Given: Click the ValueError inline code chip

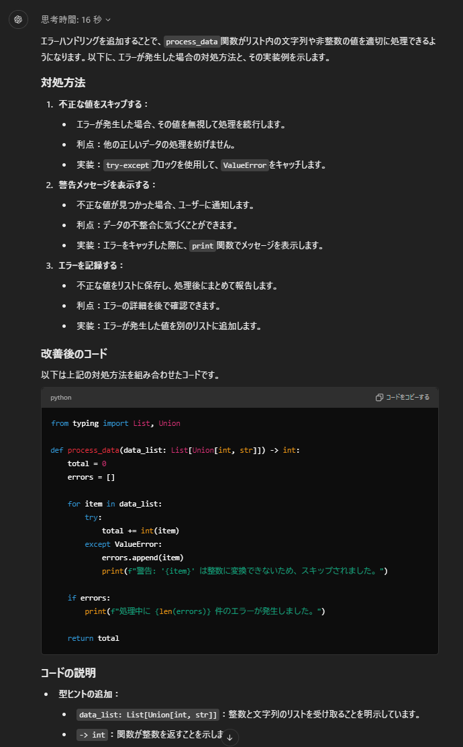Looking at the screenshot, I should pyautogui.click(x=244, y=165).
